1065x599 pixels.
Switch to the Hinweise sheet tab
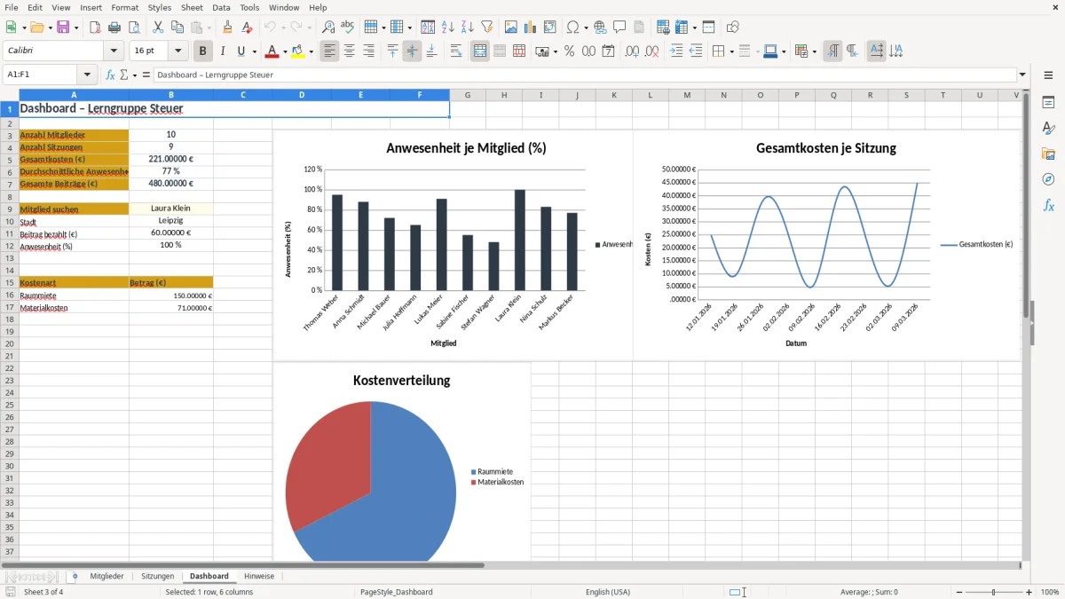click(259, 576)
